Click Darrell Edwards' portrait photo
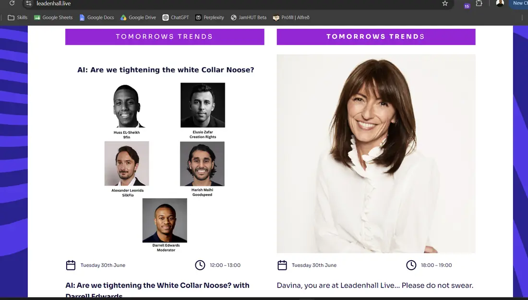The width and height of the screenshot is (528, 300). (165, 220)
